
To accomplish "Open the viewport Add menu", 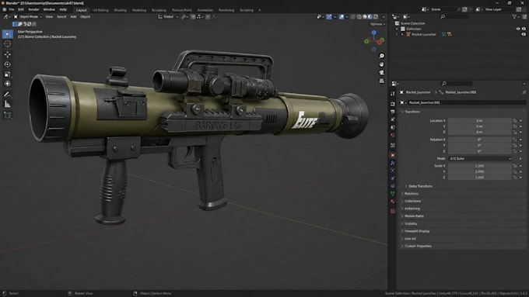I will point(73,17).
